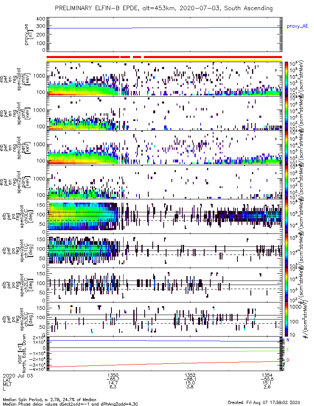Click the anti energy spectrogram color bar
Viewport: 314px width, 406px height.
(286, 113)
